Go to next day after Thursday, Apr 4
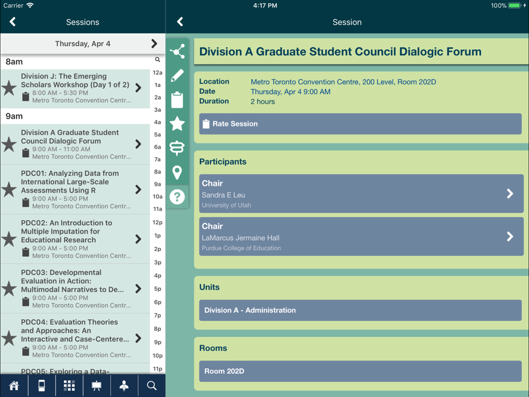 (x=154, y=43)
